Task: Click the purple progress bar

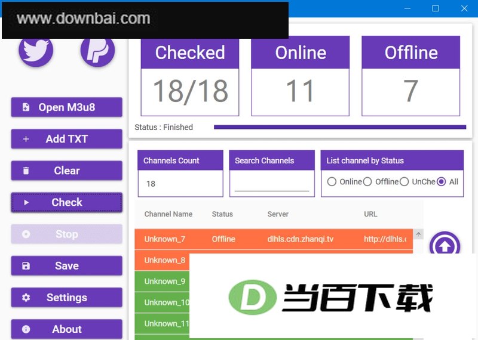Action: coord(340,127)
